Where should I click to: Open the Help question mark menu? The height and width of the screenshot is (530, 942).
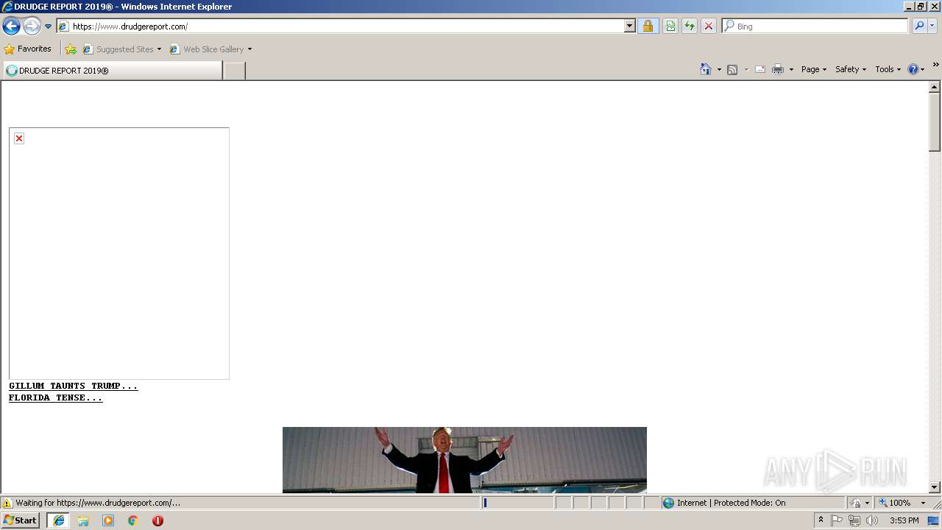tap(916, 69)
